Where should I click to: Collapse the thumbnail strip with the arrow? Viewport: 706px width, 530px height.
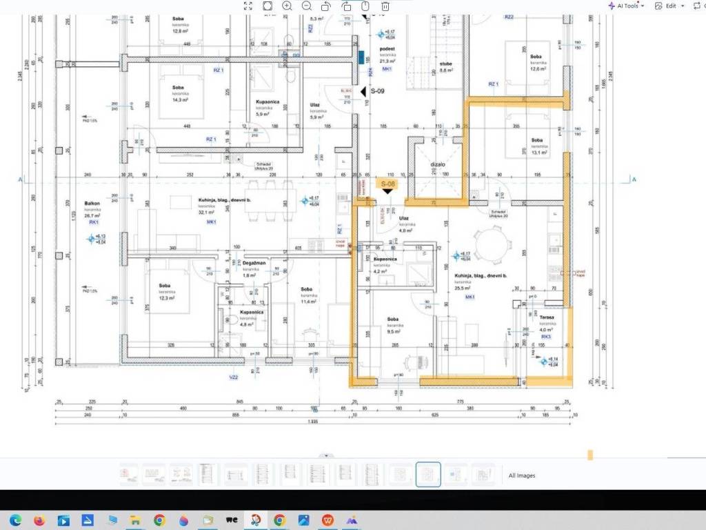(327, 455)
